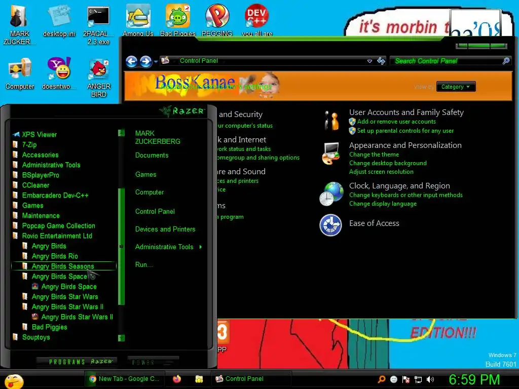Open XPS Viewer from programs list
Viewport: 519px width, 389px height.
pos(35,135)
